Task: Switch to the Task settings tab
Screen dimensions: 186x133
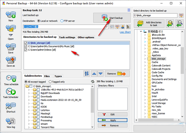Action: [67, 38]
